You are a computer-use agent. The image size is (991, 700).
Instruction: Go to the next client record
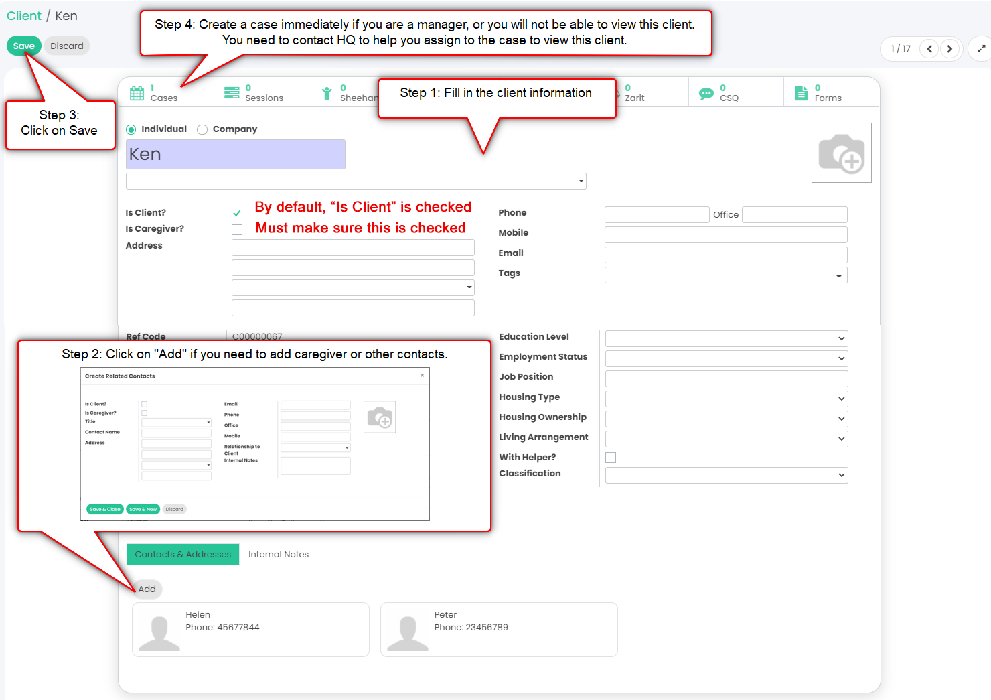coord(949,49)
